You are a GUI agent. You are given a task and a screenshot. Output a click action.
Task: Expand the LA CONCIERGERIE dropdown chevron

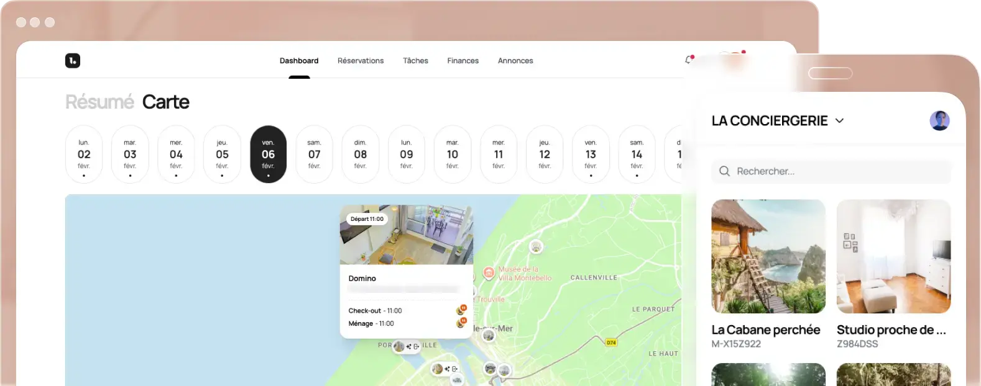tap(839, 121)
